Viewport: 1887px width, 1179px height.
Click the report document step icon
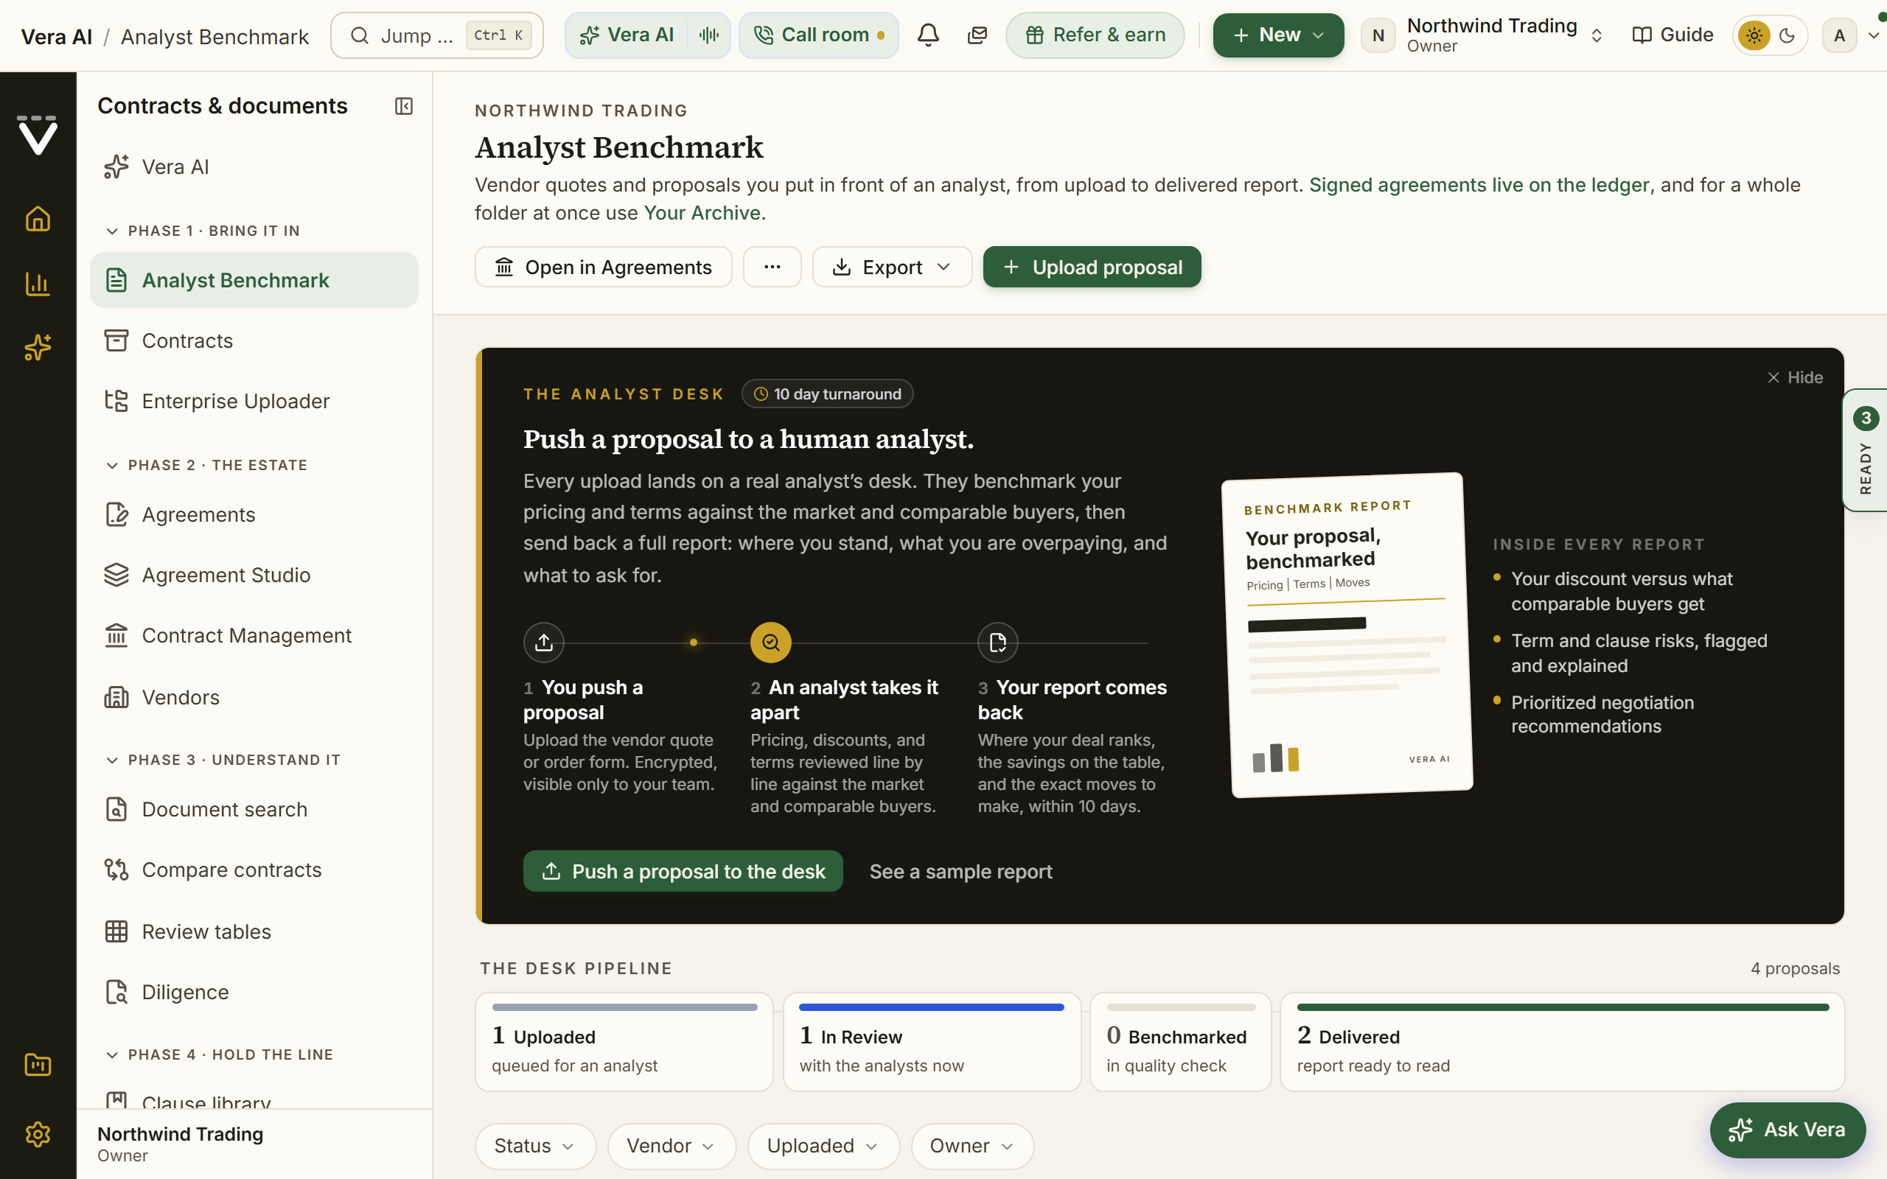tap(997, 643)
